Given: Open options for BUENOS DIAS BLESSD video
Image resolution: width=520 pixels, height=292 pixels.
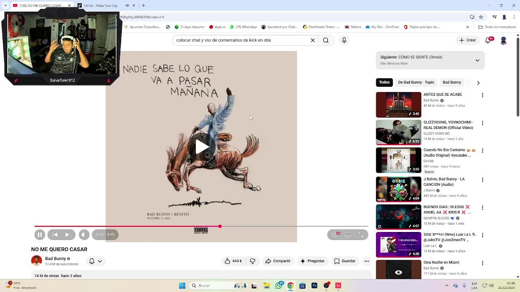Looking at the screenshot, I should point(483,208).
